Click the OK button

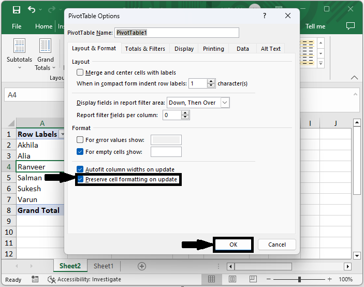click(x=234, y=245)
